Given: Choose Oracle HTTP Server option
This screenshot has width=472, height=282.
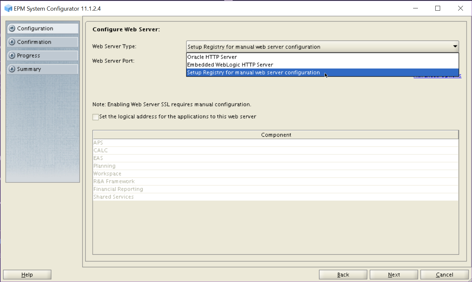Looking at the screenshot, I should pyautogui.click(x=323, y=57).
